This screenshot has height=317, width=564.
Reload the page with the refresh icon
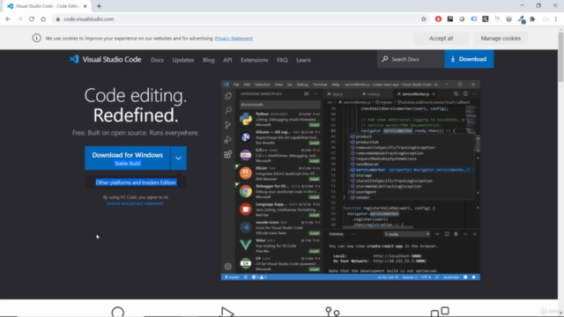32,19
